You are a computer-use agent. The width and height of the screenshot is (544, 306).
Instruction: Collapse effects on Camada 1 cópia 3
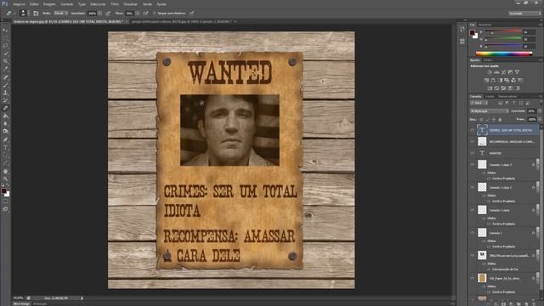click(537, 164)
